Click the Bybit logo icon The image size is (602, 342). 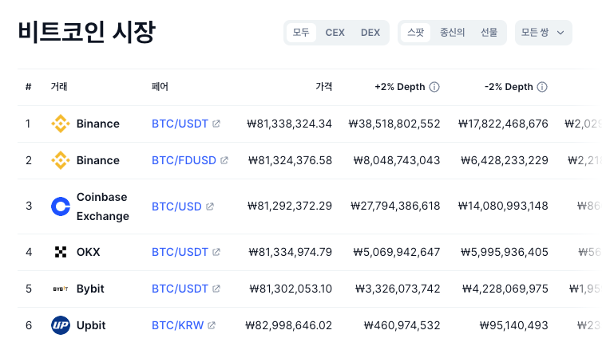point(60,289)
